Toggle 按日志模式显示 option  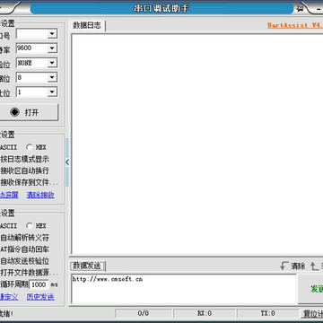(x=24, y=159)
